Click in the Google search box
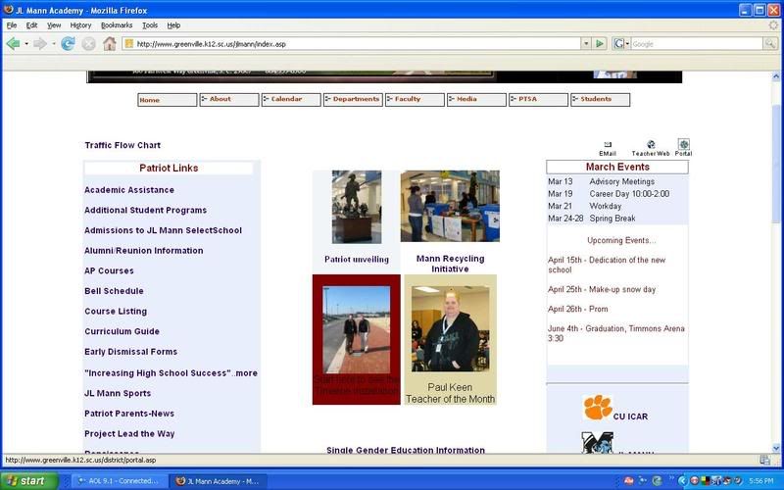The width and height of the screenshot is (784, 490). pos(697,44)
